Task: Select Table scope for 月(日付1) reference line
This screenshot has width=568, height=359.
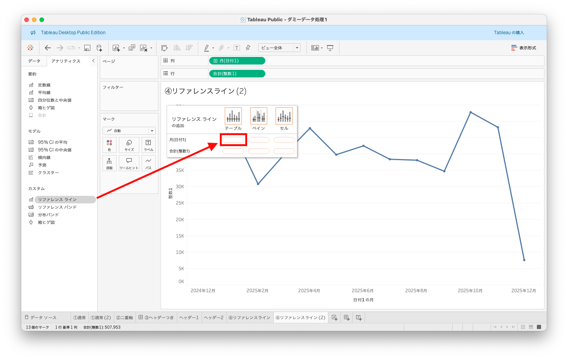Action: click(x=233, y=140)
